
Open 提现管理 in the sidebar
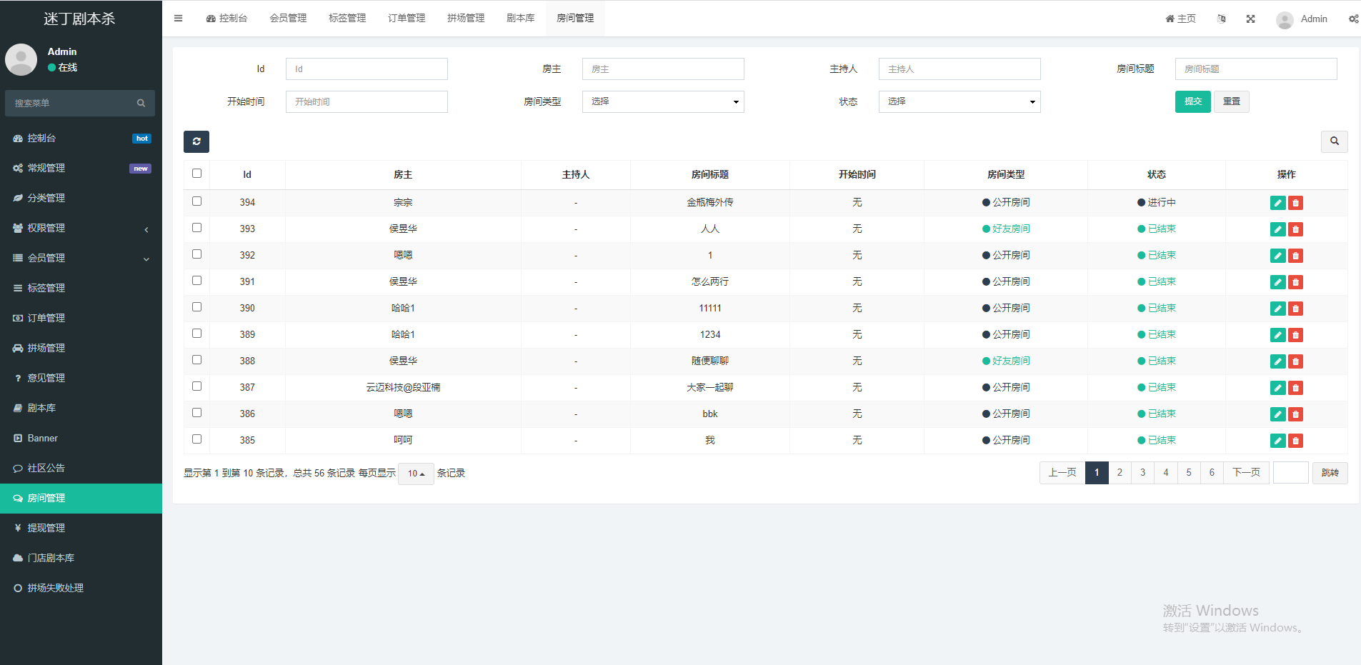click(46, 528)
